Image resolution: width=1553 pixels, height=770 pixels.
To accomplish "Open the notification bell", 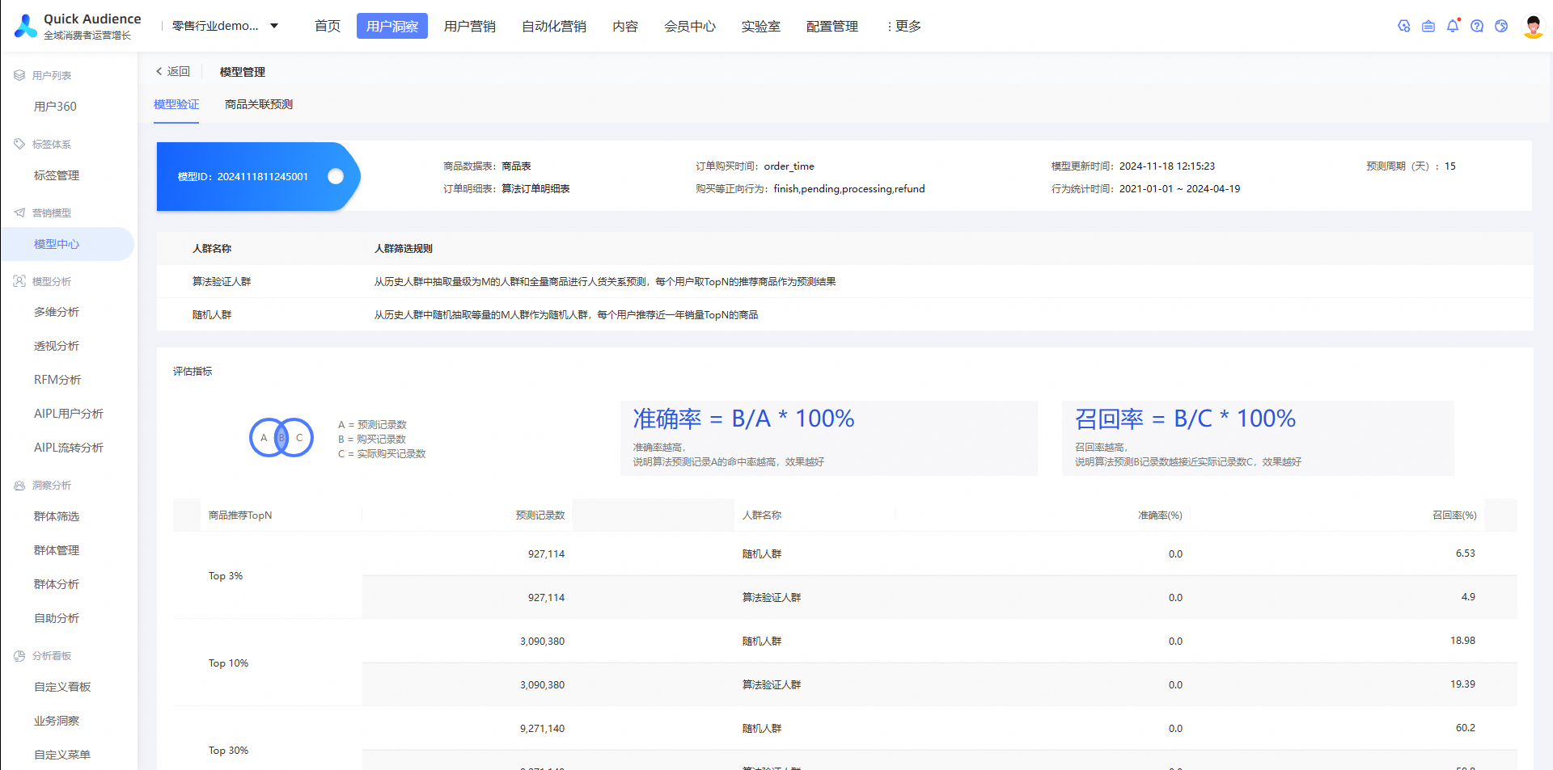I will click(1453, 26).
